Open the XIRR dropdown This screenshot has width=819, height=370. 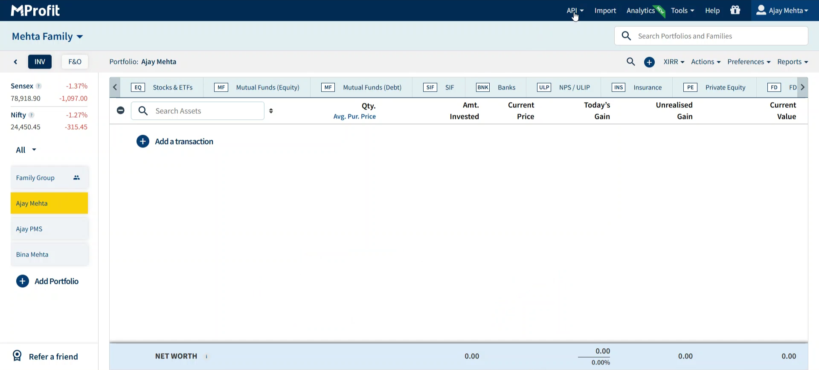click(x=674, y=62)
